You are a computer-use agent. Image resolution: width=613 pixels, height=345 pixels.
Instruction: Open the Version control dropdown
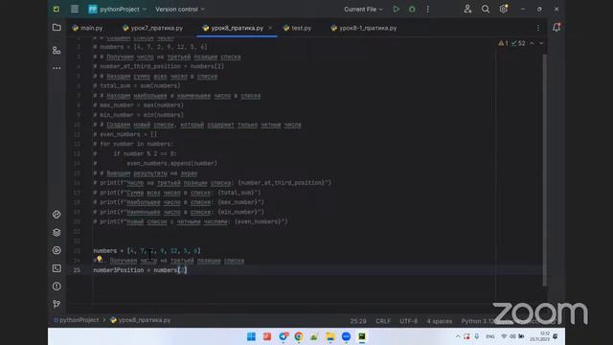[x=180, y=9]
